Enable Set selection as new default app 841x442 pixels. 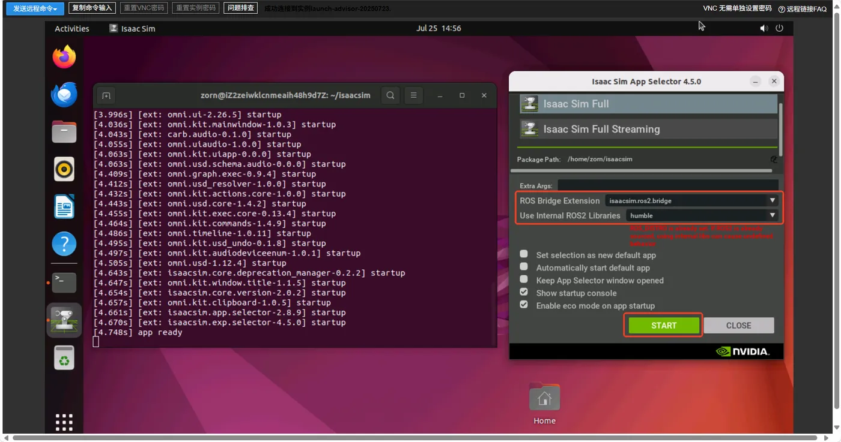(x=524, y=254)
